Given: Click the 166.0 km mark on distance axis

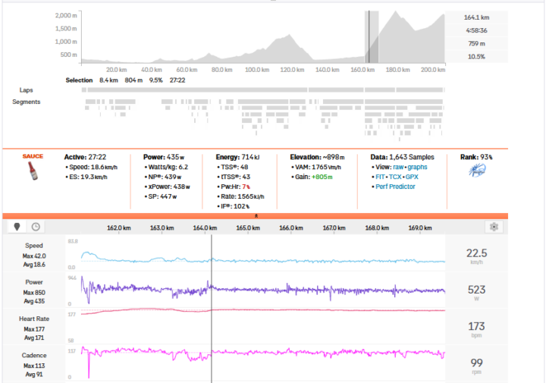Looking at the screenshot, I should [x=287, y=228].
